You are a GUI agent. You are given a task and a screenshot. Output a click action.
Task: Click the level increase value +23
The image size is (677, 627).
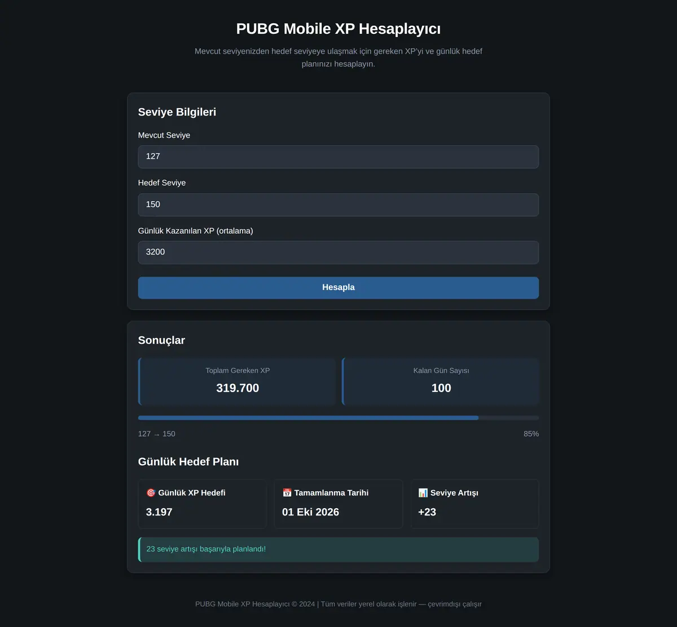coord(427,512)
